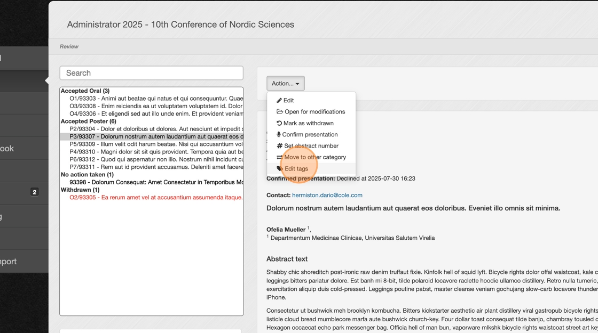Viewport: 598px width, 333px height.
Task: Select abstract O1/93303 Animi aut beatae
Action: (x=152, y=99)
